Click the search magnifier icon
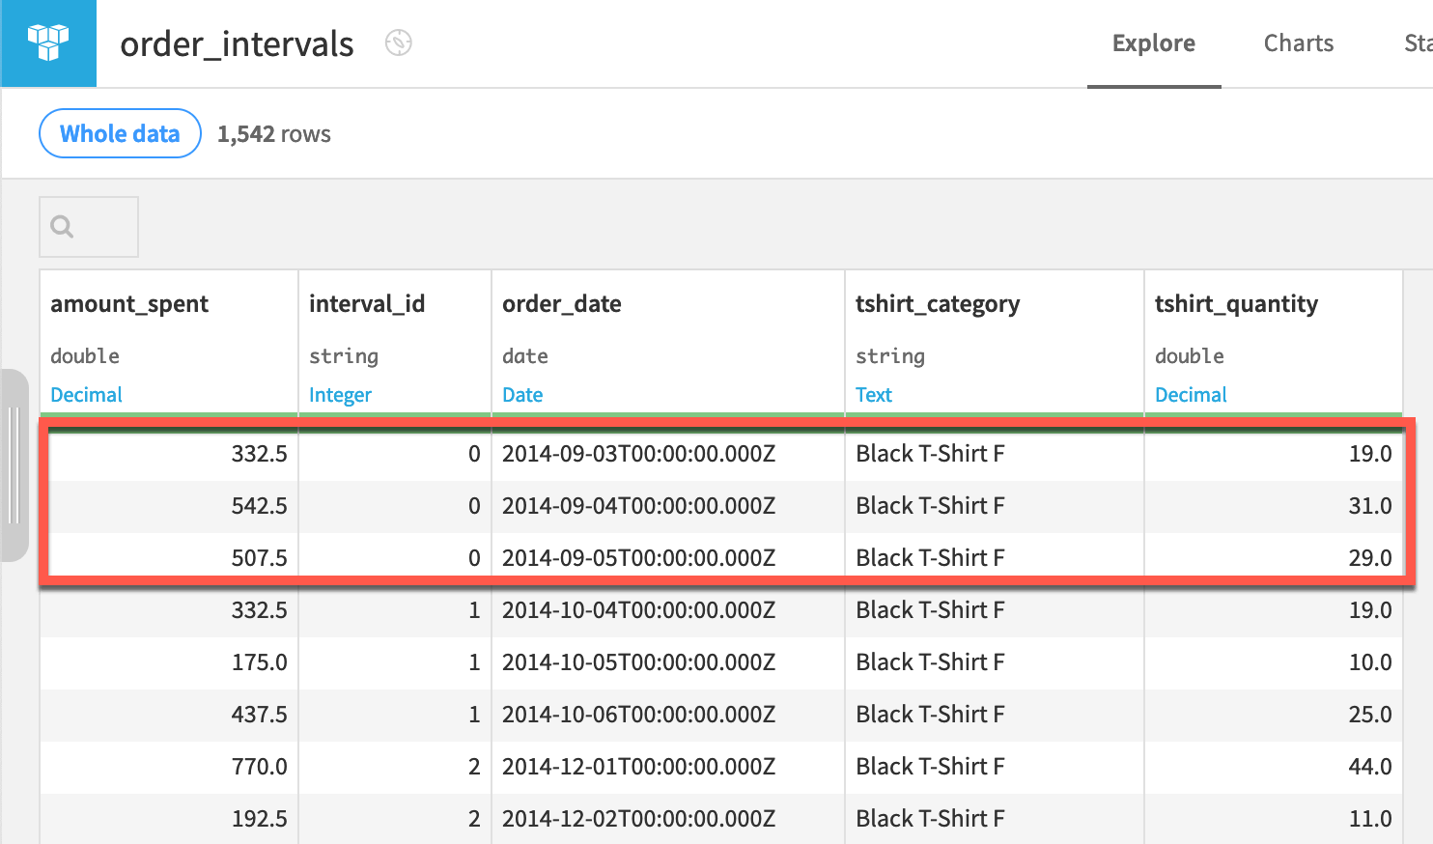Viewport: 1433px width, 844px height. 61,226
